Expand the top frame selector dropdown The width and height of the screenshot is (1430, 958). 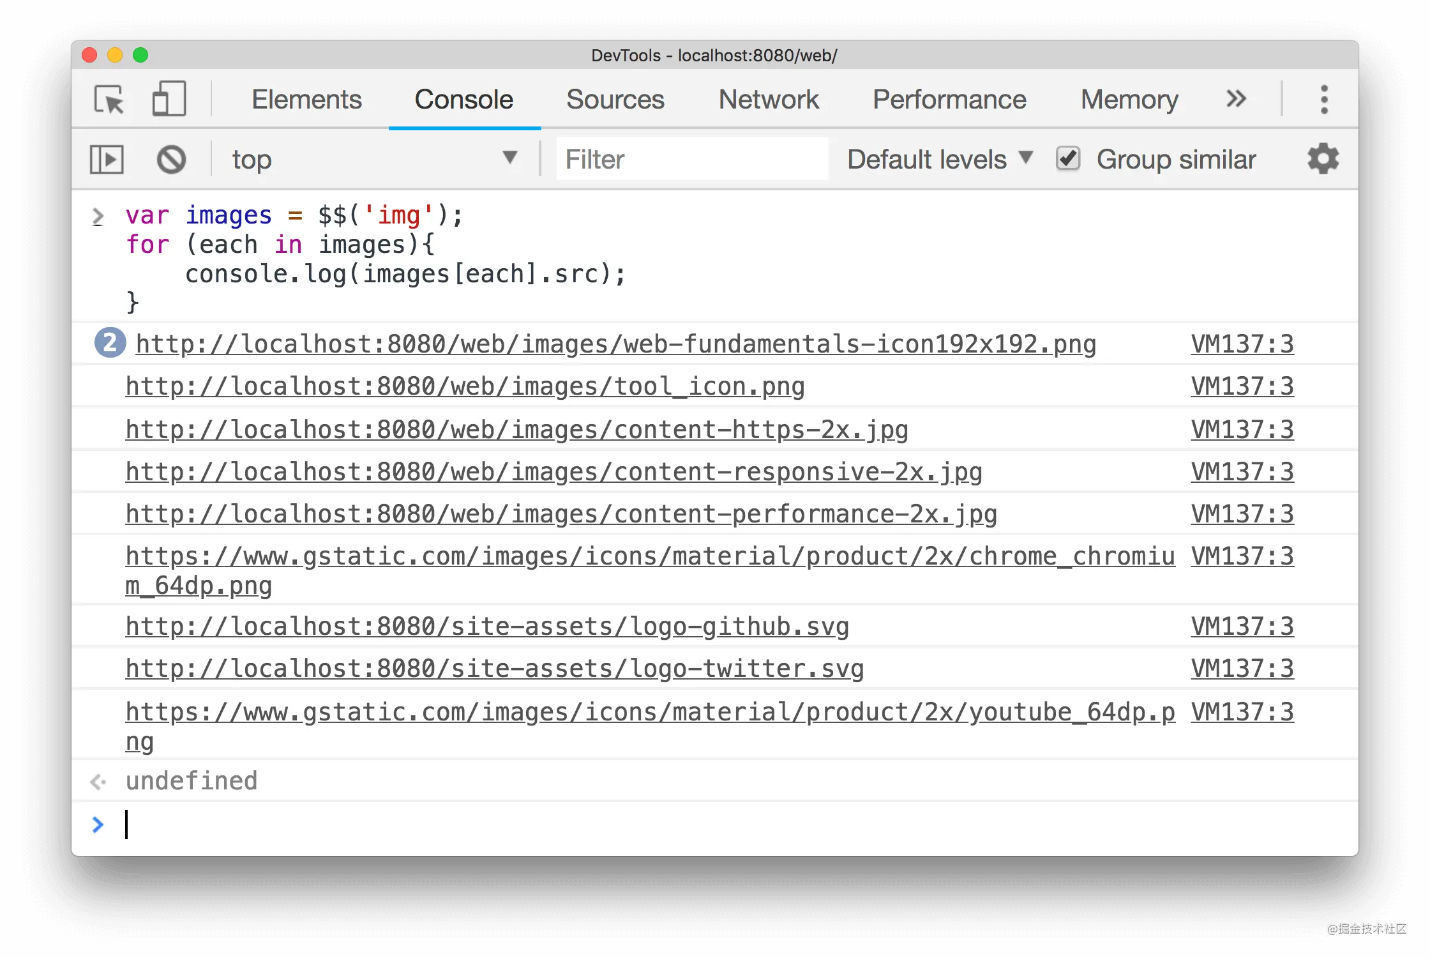tap(510, 158)
